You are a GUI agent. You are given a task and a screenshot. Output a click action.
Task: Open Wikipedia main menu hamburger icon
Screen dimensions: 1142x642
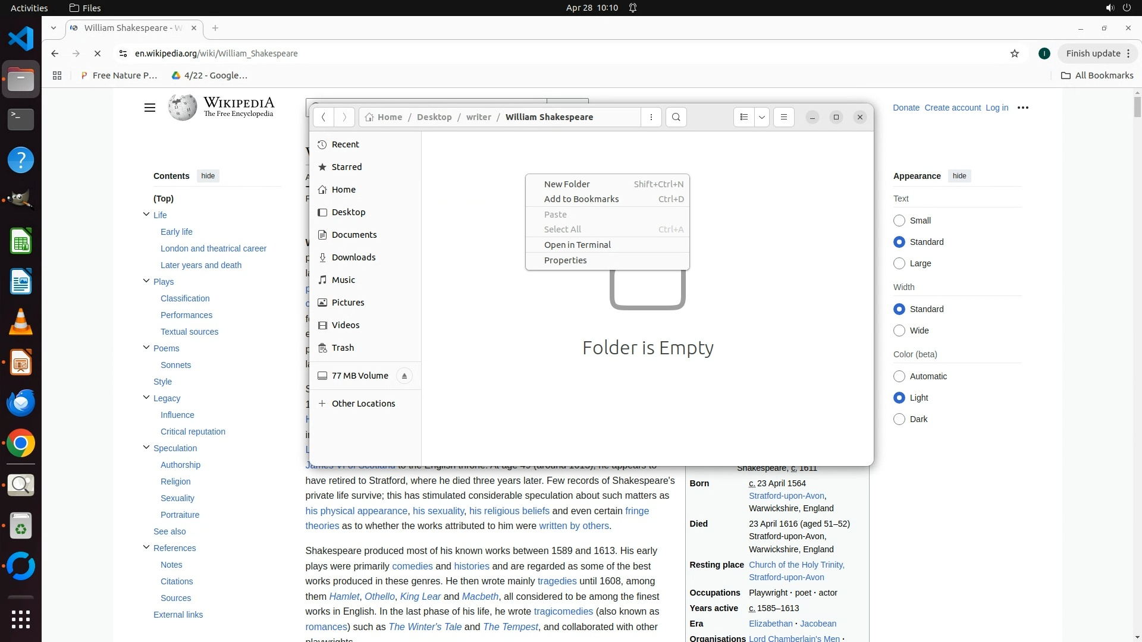click(149, 108)
